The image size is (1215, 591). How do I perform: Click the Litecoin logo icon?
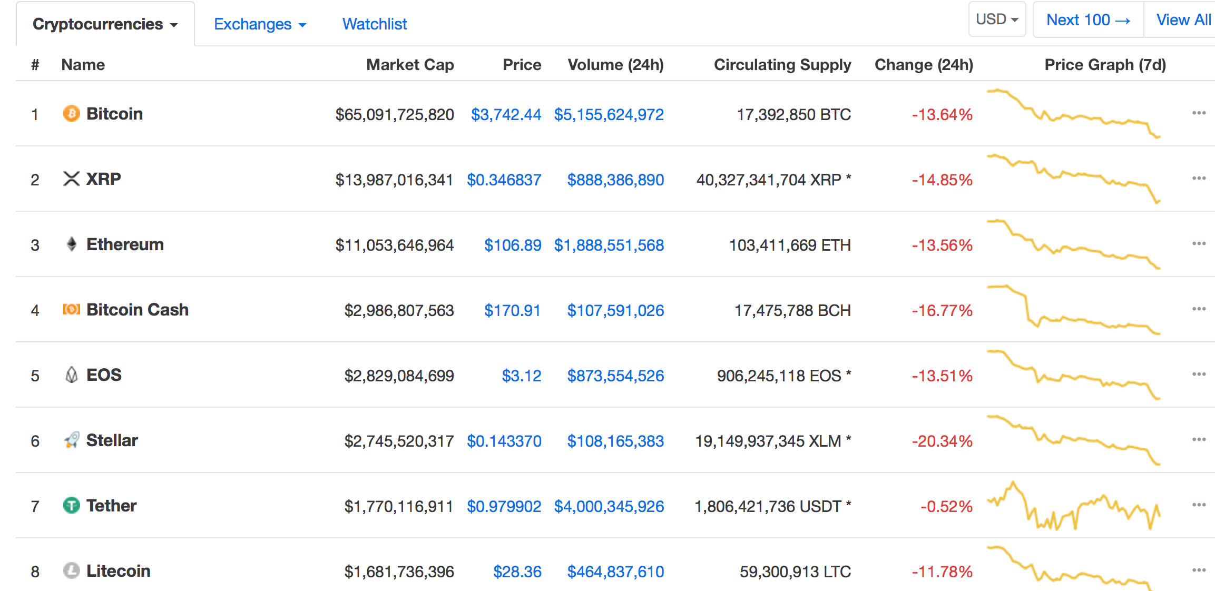[72, 570]
